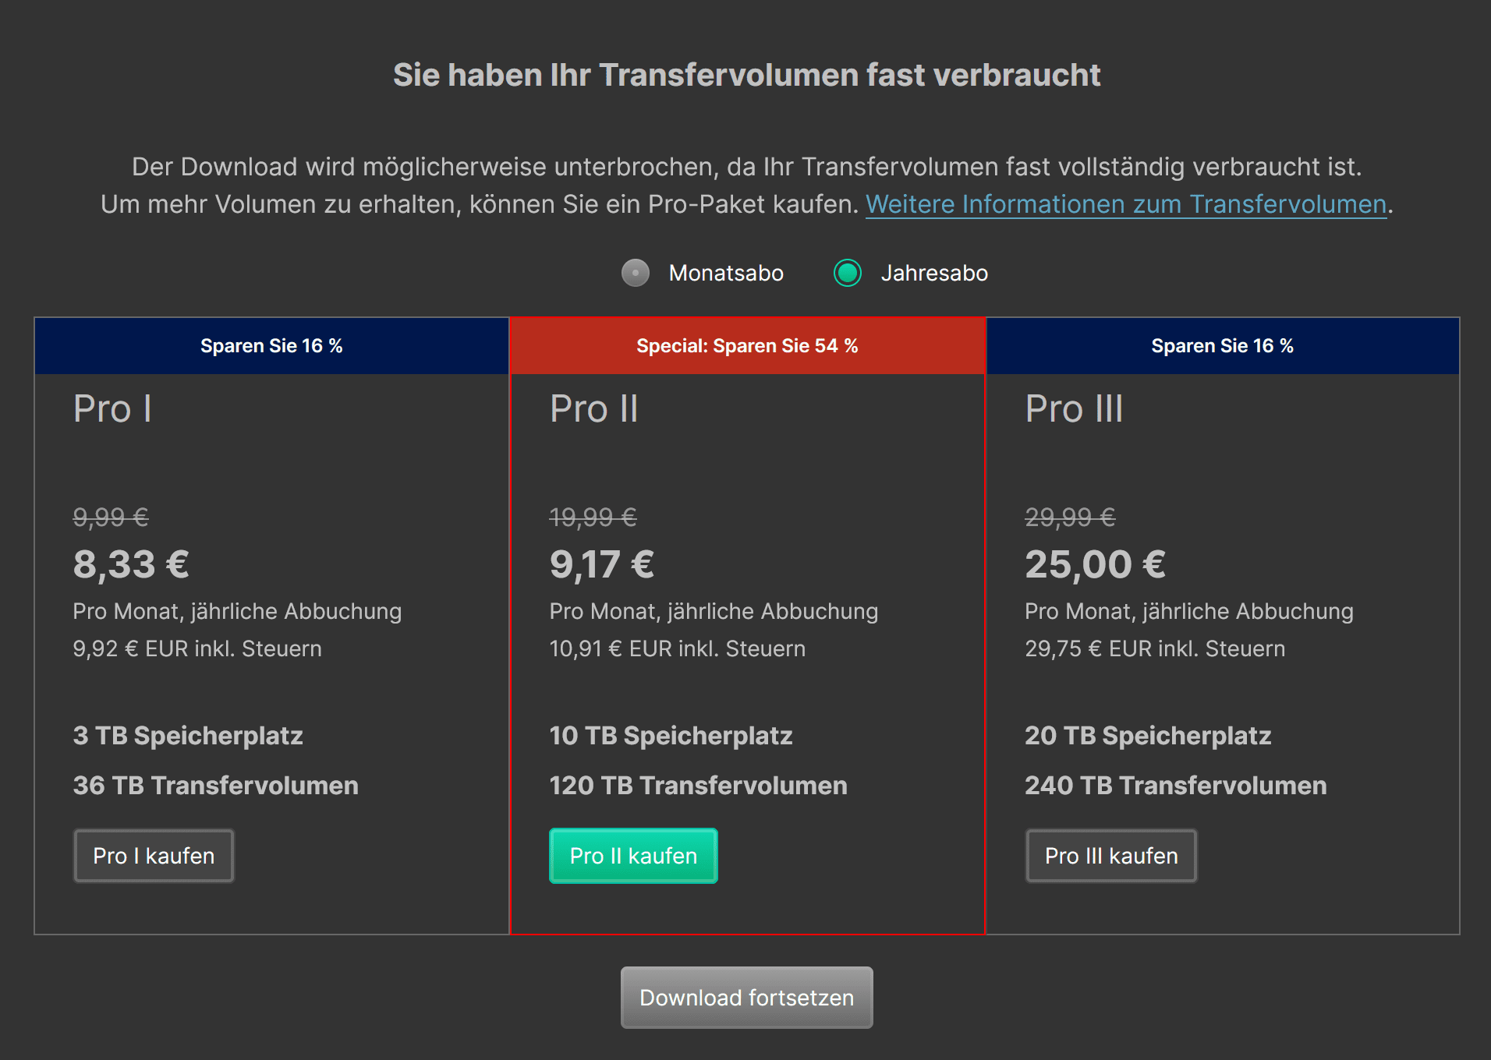
Task: Select the Jahresabo radio button
Action: 848,273
